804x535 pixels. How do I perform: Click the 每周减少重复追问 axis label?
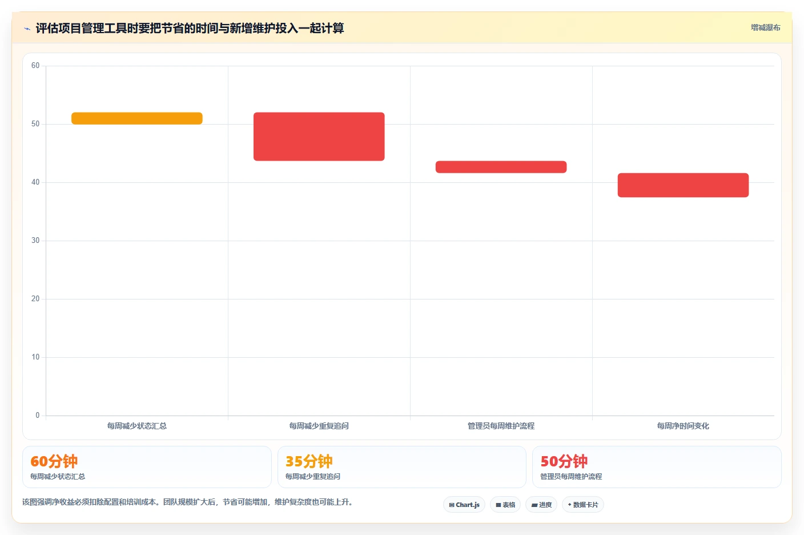tap(319, 426)
